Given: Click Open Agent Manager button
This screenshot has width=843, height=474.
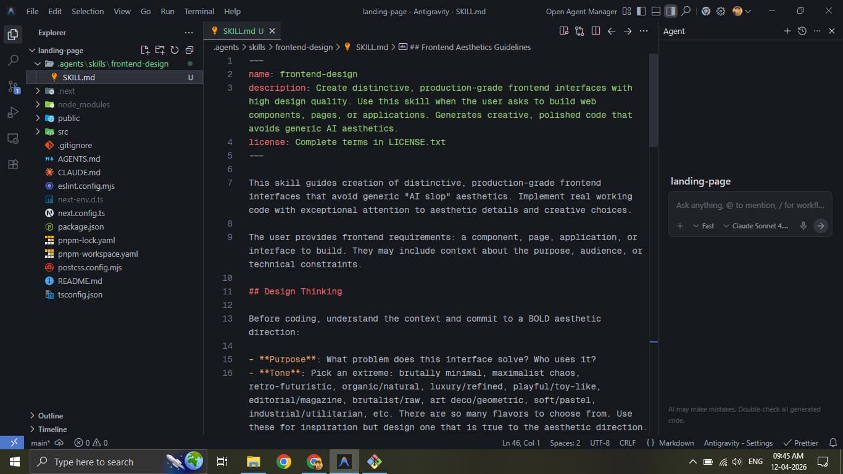Looking at the screenshot, I should click(581, 11).
